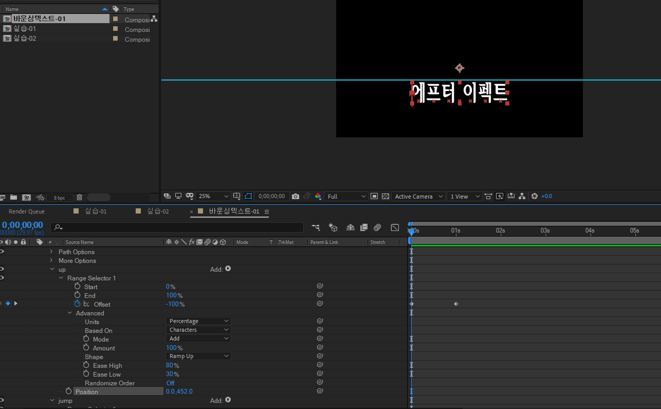Collapse the Range Selector 1 group
Image resolution: width=661 pixels, height=409 pixels.
point(61,278)
